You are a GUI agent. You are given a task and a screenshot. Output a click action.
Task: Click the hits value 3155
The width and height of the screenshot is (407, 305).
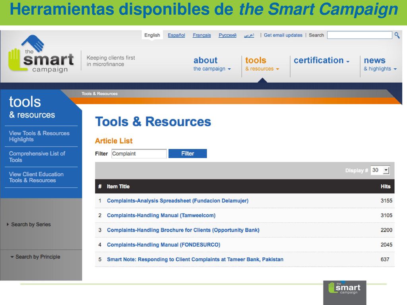pos(386,201)
